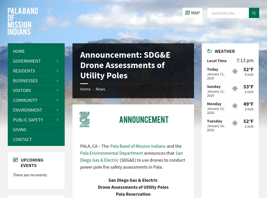Open the Contact menu item
The width and height of the screenshot is (267, 198).
[22, 140]
